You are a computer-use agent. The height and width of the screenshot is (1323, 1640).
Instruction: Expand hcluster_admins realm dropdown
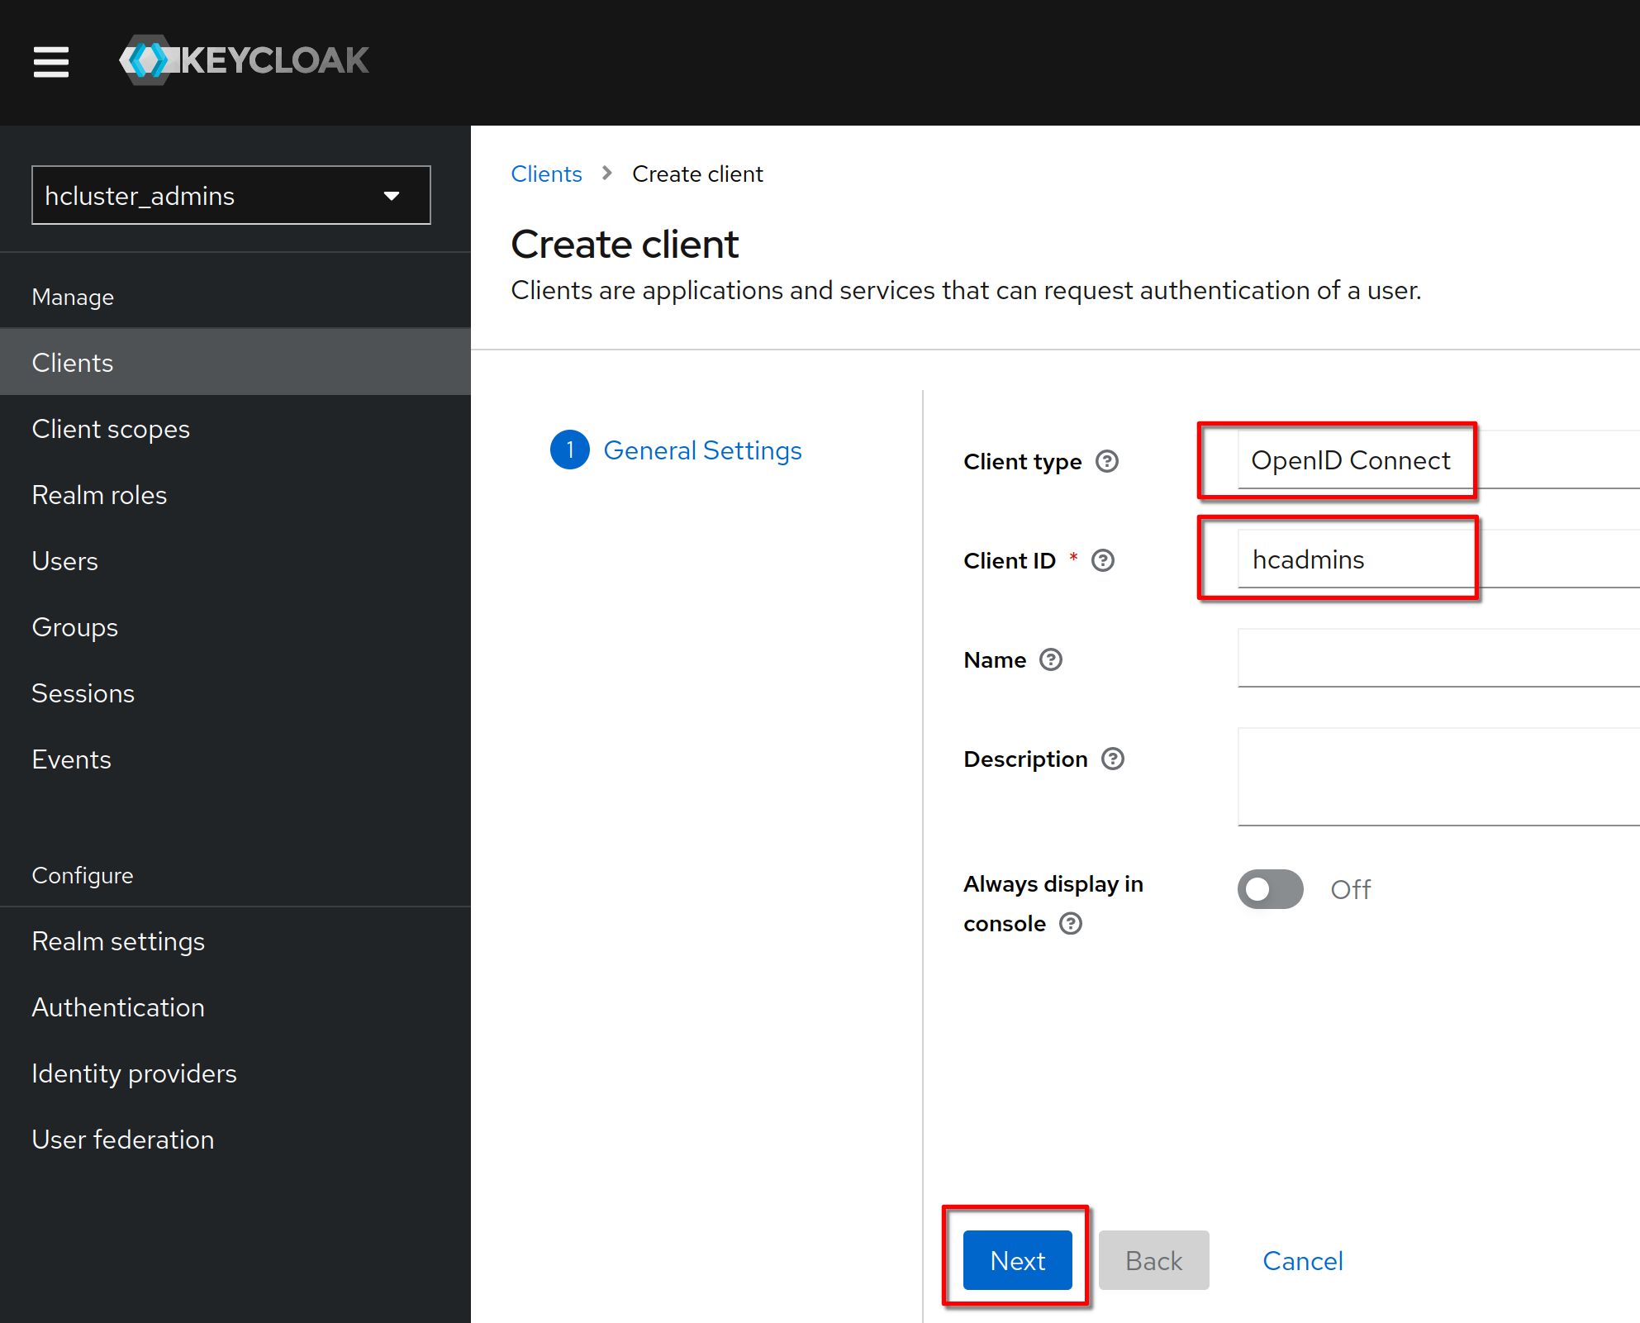(x=231, y=196)
